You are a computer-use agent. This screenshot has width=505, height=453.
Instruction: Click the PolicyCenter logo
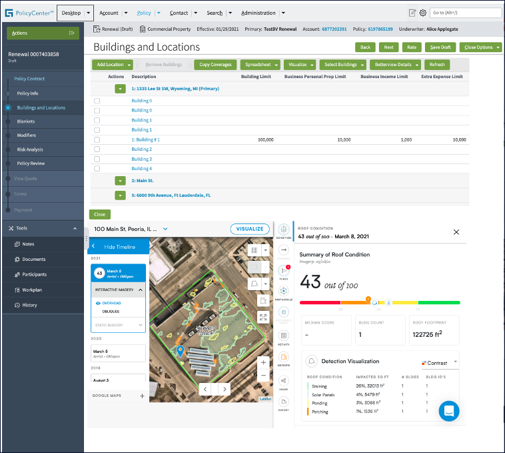tap(29, 13)
